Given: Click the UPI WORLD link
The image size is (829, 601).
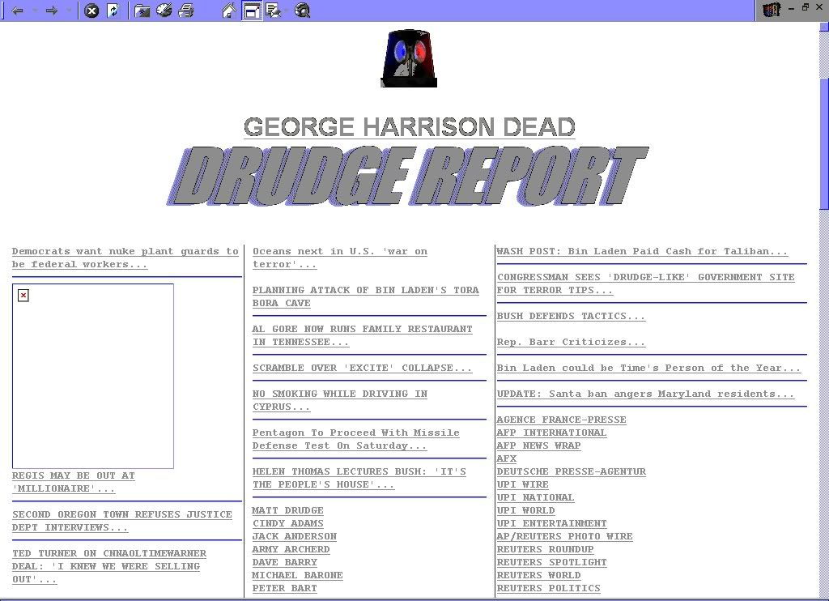Looking at the screenshot, I should 526,510.
